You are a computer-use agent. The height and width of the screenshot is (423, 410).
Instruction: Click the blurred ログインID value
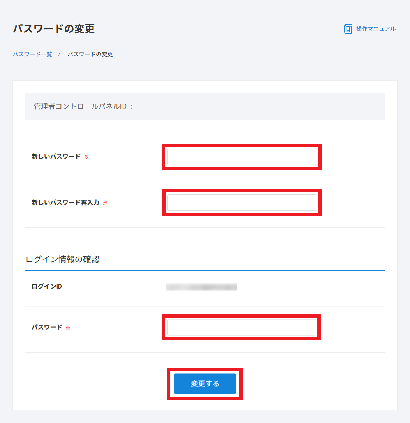pyautogui.click(x=202, y=287)
